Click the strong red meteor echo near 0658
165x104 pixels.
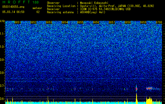(136, 89)
